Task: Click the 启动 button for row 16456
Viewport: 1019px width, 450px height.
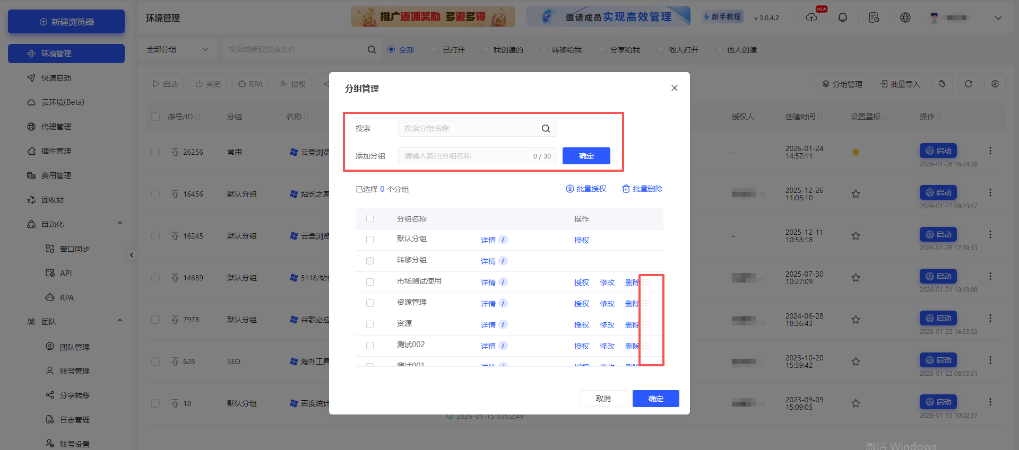Action: coord(938,192)
